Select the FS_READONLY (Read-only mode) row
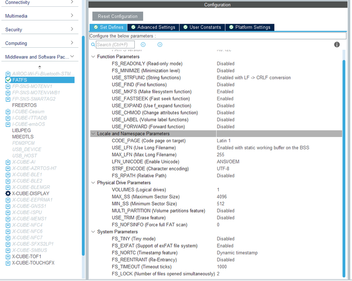This screenshot has width=352, height=281. (216, 64)
